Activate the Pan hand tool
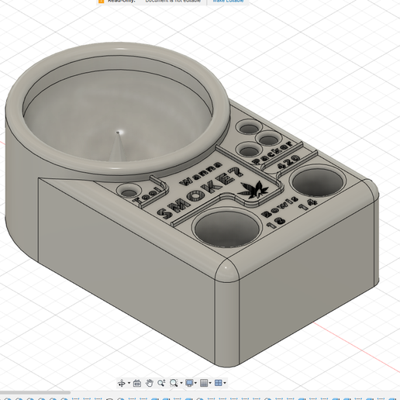 [x=149, y=383]
